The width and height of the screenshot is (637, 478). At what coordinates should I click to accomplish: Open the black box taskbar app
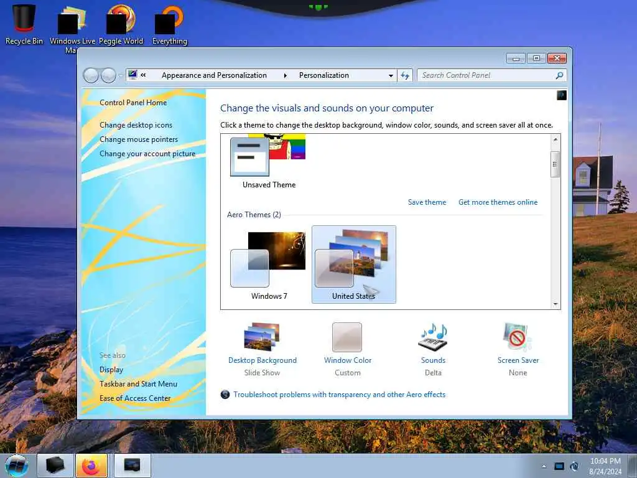point(55,466)
